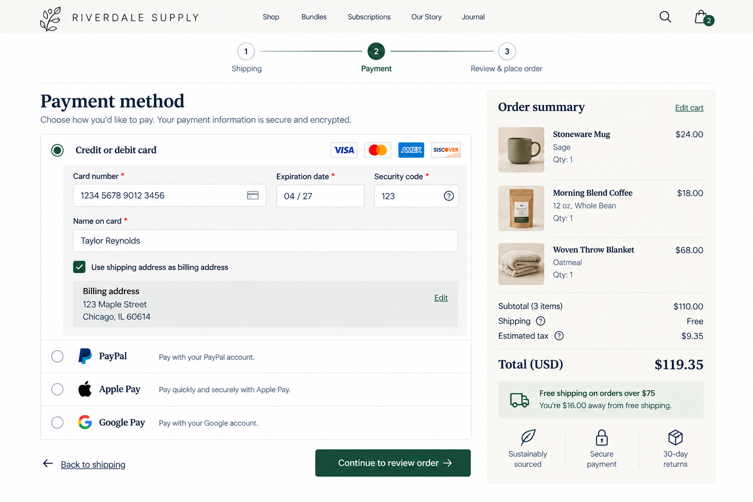Open the Journal menu item
Viewport: 753px width, 502px height.
(473, 17)
